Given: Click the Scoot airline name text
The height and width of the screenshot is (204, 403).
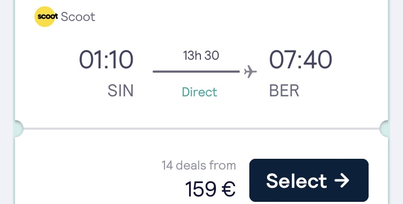Looking at the screenshot, I should tap(78, 17).
